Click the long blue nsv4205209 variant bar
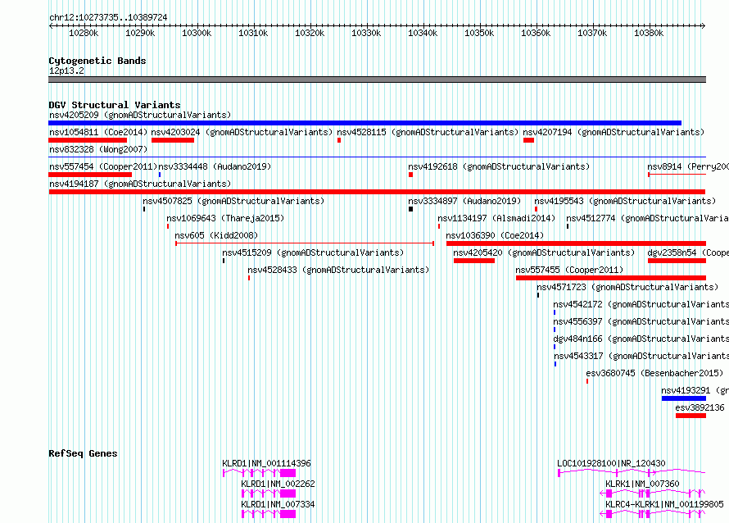 click(x=365, y=123)
